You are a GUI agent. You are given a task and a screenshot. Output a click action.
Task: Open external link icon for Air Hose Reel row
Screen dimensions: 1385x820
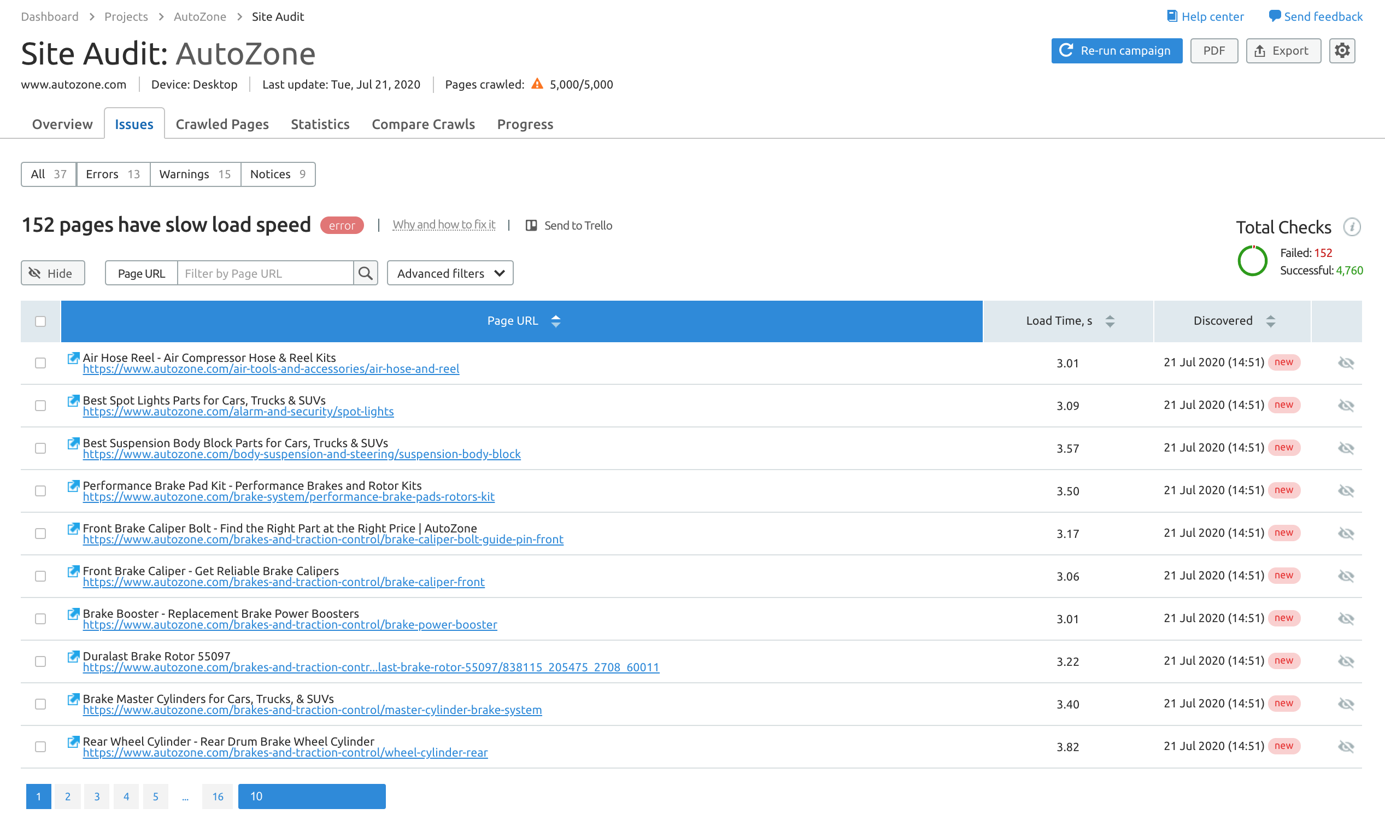[73, 358]
